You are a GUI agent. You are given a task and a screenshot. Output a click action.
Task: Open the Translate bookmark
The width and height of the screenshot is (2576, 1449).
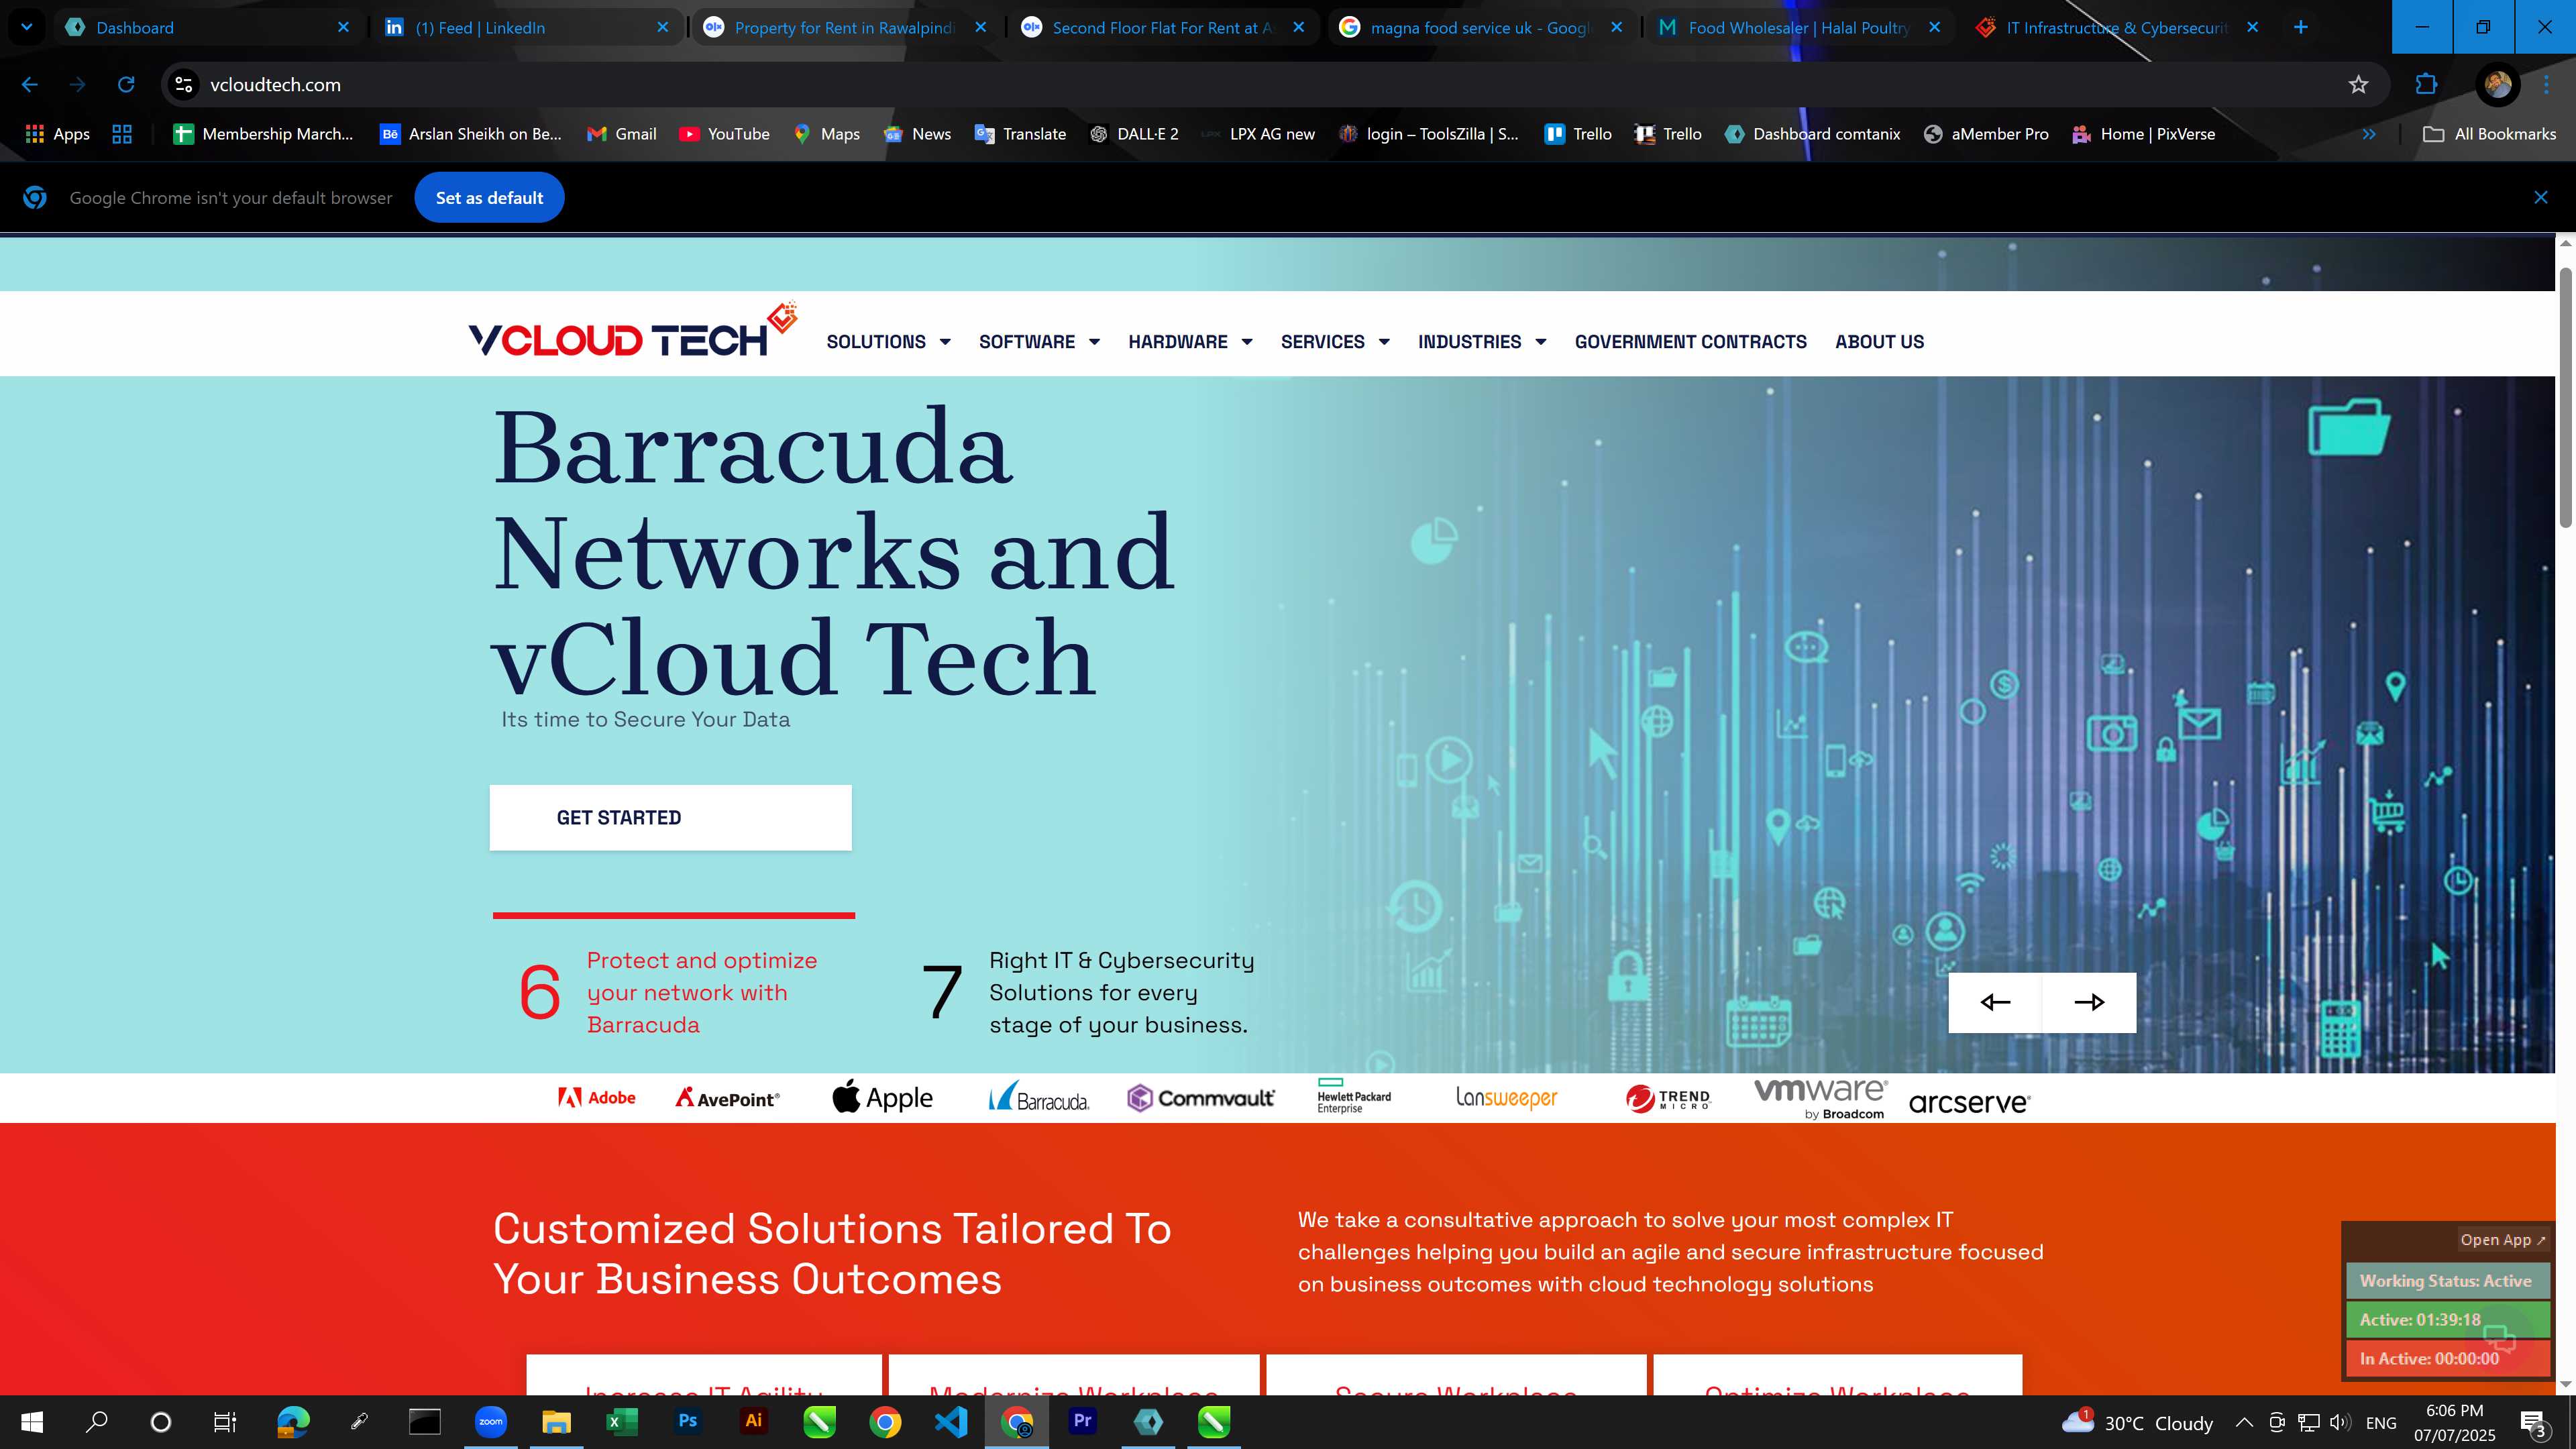click(1020, 134)
